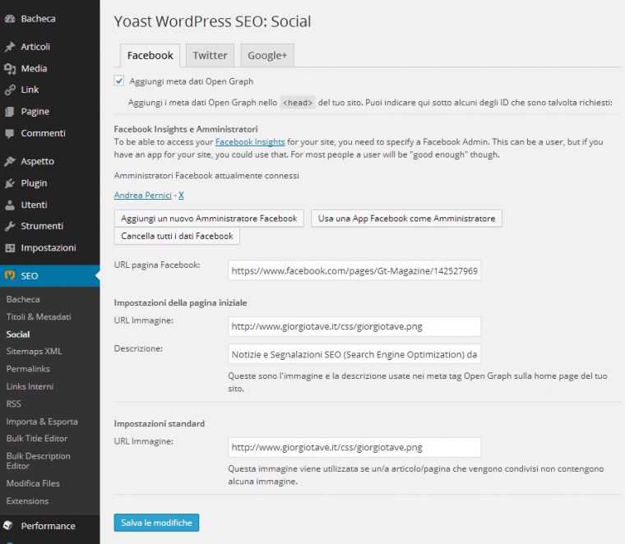The width and height of the screenshot is (625, 544).
Task: Click Usa una App Facebook come Amministratore
Action: (406, 219)
